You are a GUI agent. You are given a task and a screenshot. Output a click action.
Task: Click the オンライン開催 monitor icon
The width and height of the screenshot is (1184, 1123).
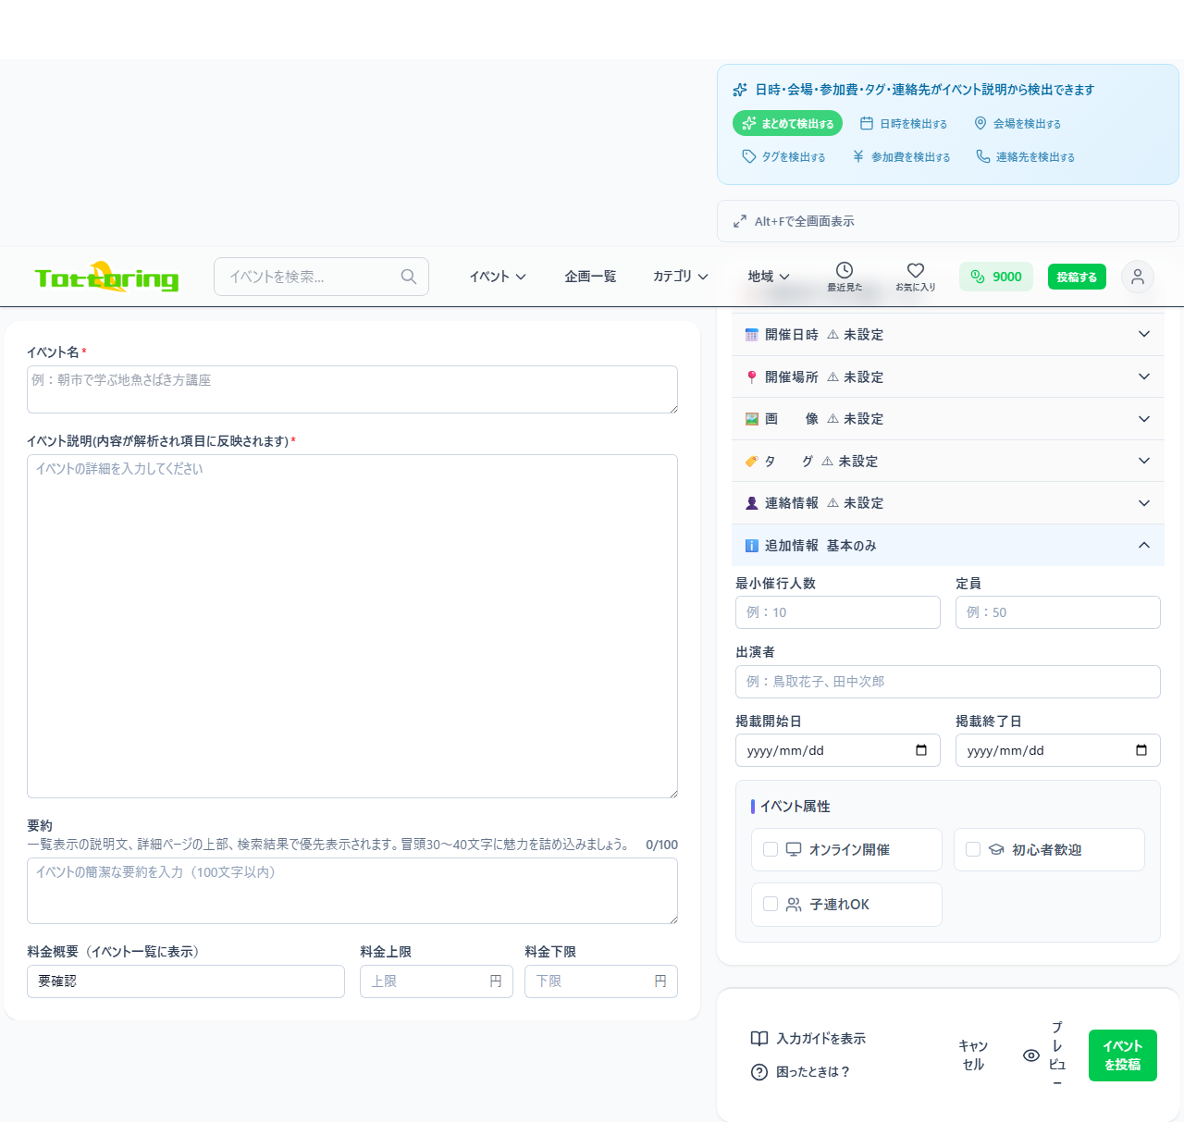[794, 849]
